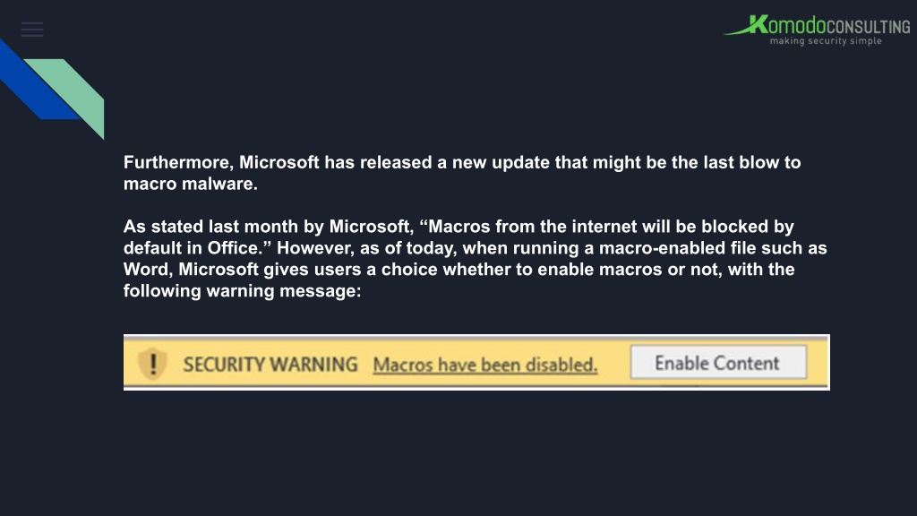Click the SECURITY WARNING label

pyautogui.click(x=270, y=365)
